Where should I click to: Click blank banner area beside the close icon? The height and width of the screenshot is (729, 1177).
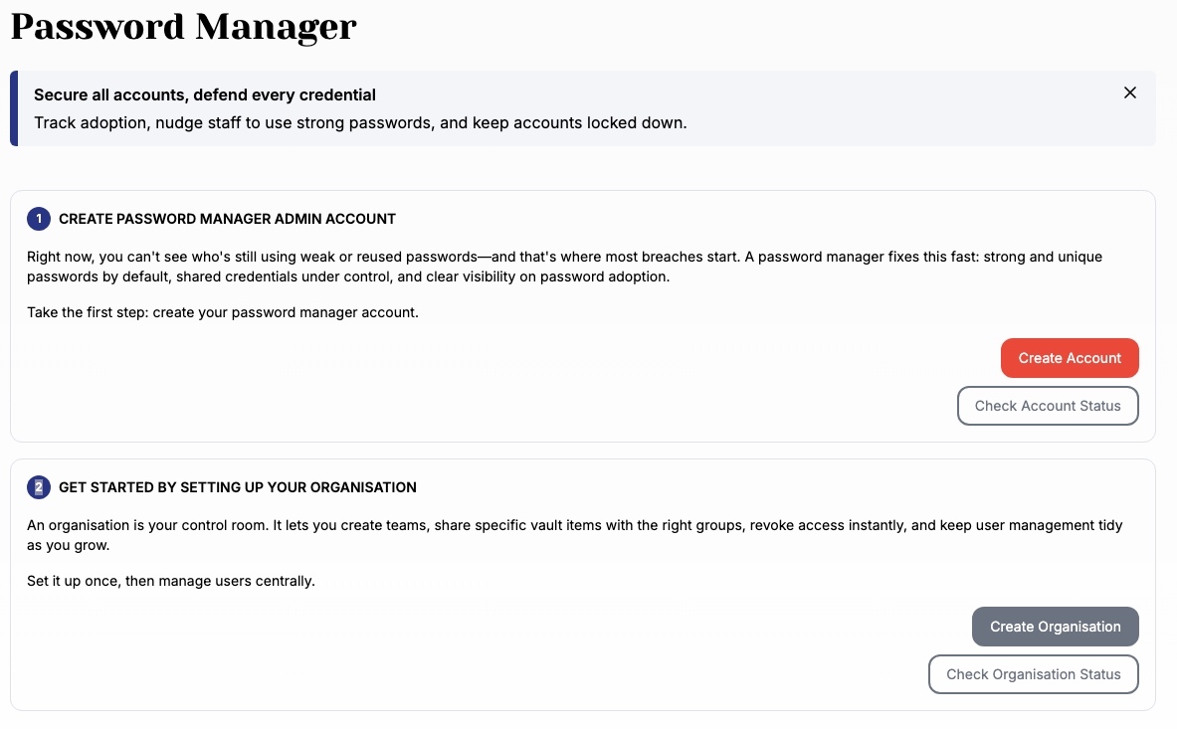(945, 108)
